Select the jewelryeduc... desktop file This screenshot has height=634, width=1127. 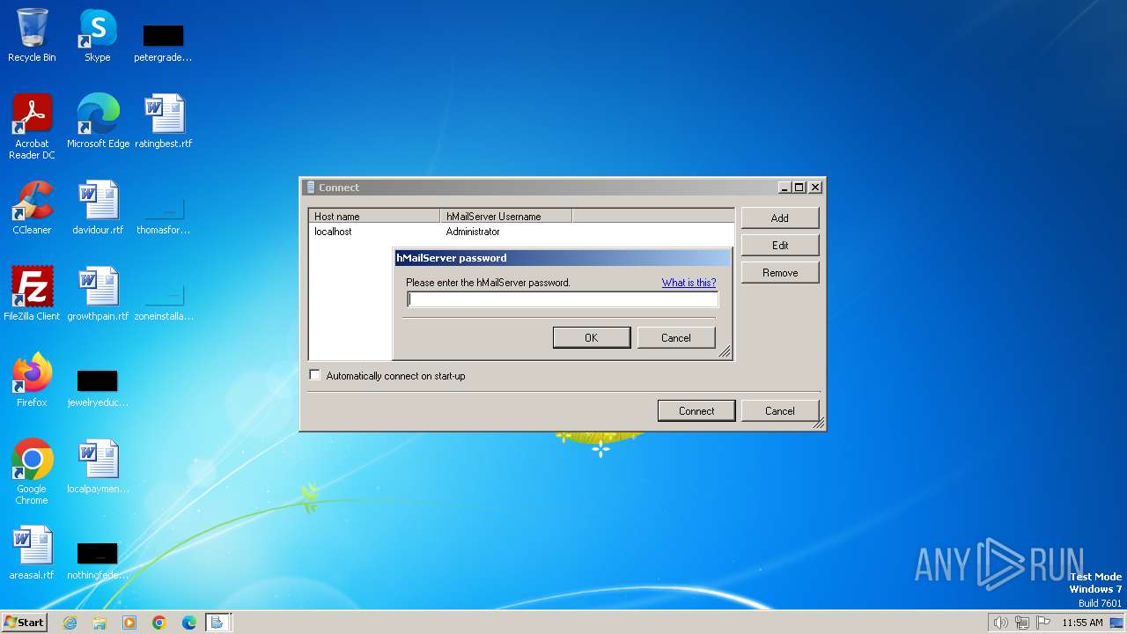tap(98, 387)
